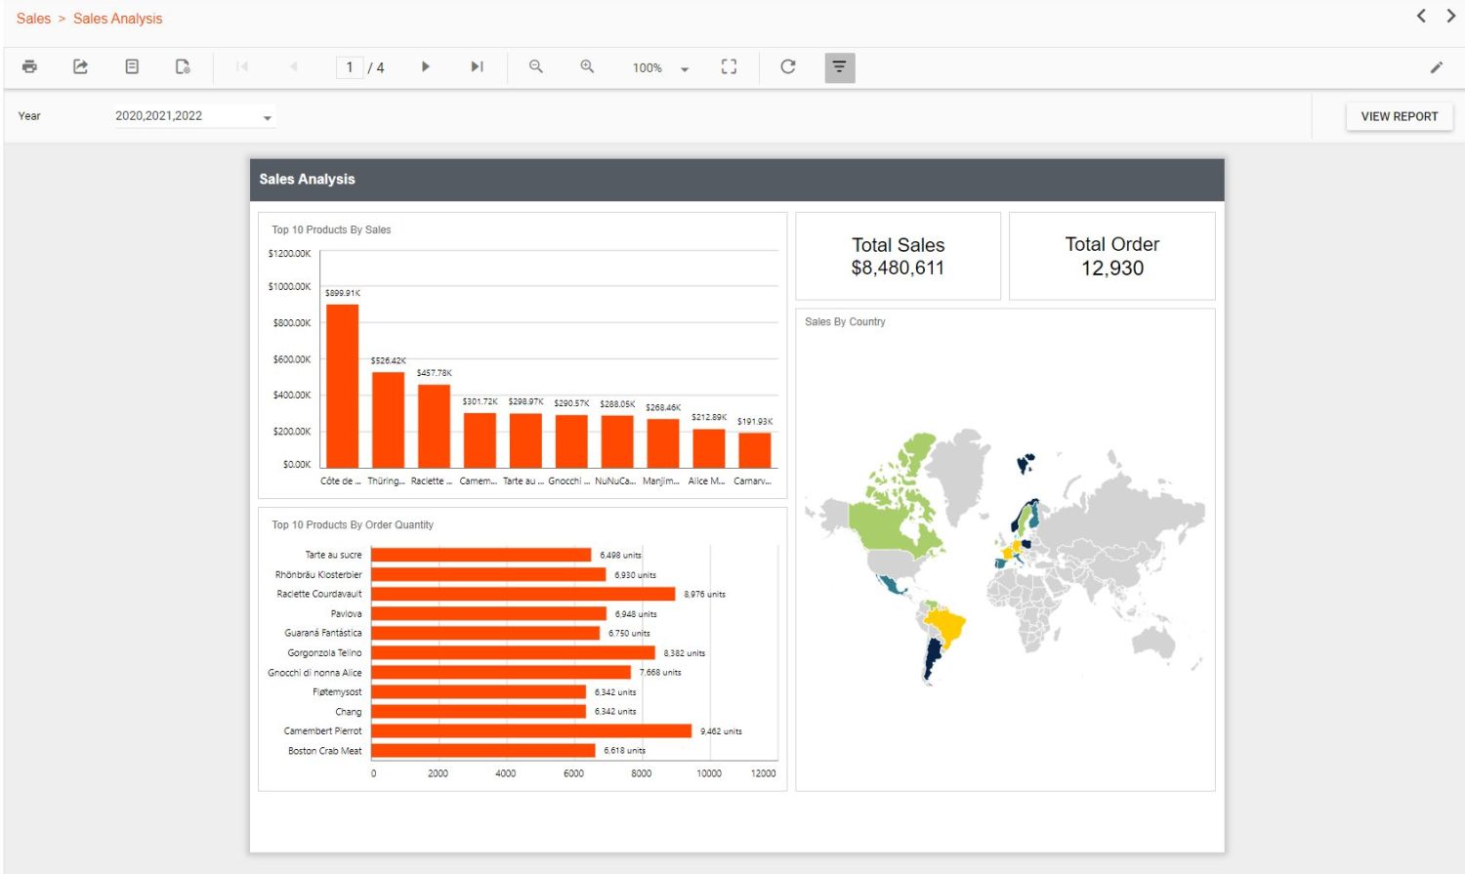Toggle print layout view icon
The height and width of the screenshot is (874, 1465).
tap(132, 67)
